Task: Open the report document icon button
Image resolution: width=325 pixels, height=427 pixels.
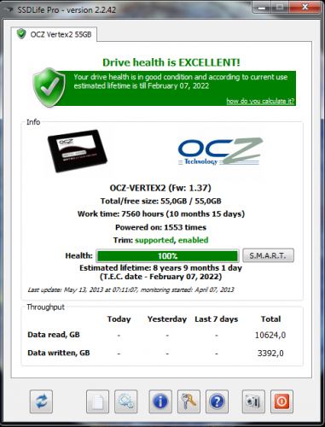Action: 97,401
